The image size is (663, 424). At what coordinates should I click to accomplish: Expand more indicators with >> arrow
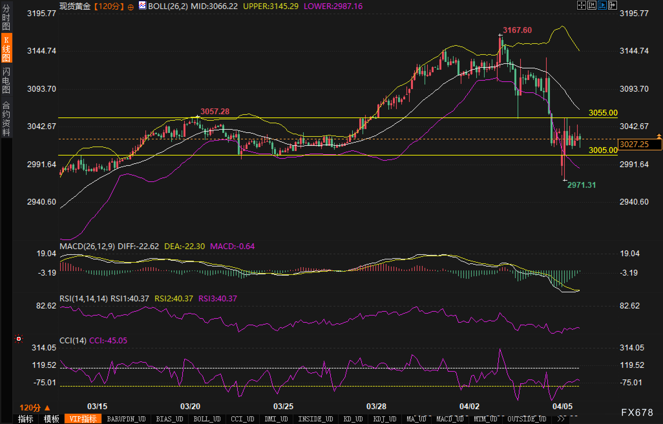pos(561,419)
